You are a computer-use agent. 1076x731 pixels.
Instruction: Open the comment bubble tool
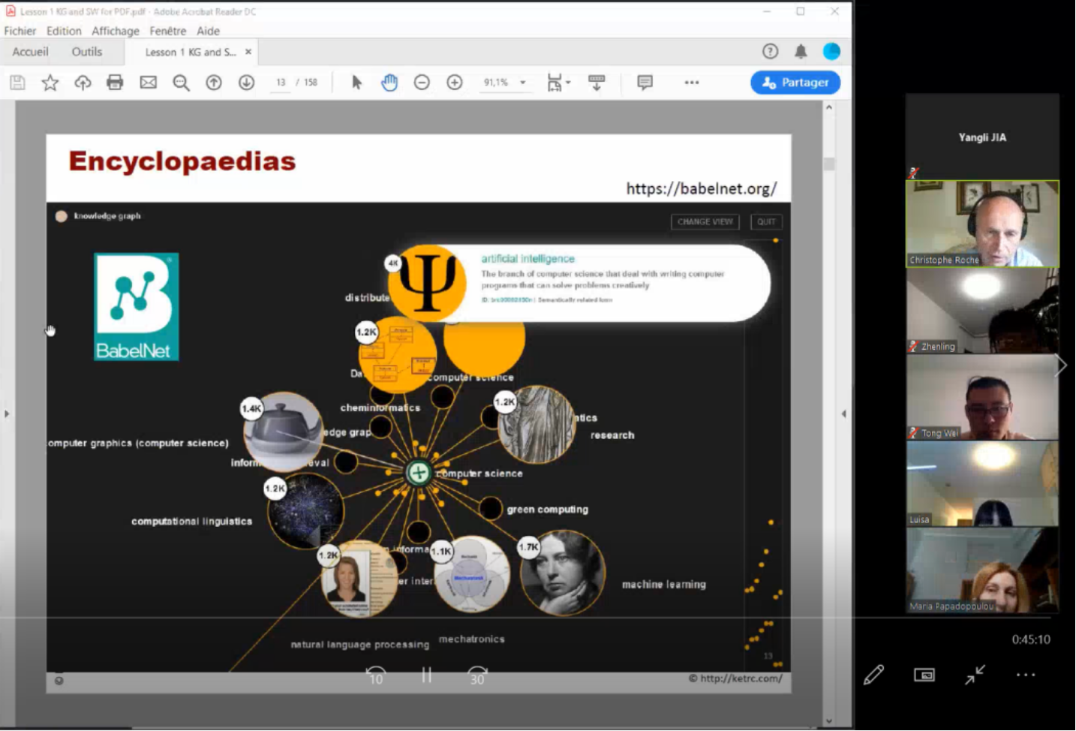point(645,83)
